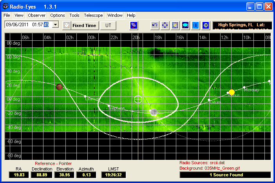Screen dimensions: 275x183
Task: Open the Telescope menu
Action: point(93,15)
